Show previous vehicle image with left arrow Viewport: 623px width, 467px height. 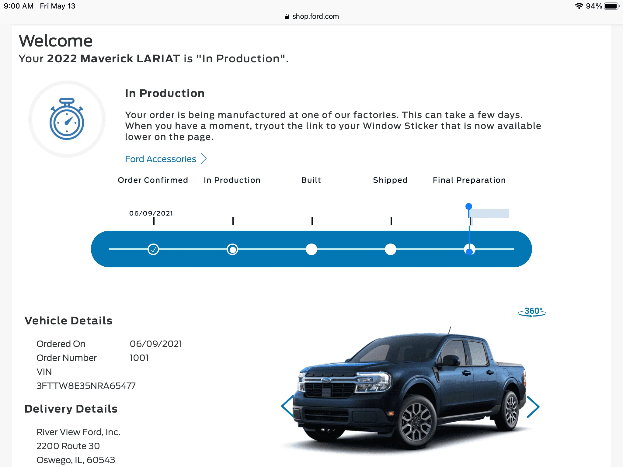287,406
